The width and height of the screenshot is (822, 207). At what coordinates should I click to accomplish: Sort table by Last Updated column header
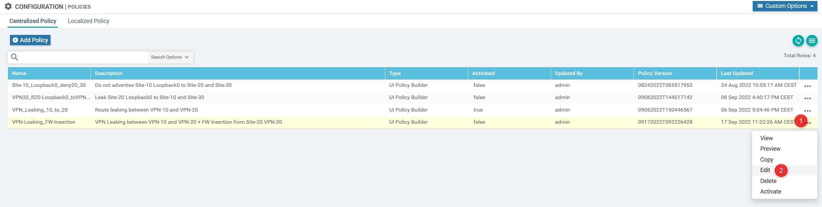click(x=736, y=73)
